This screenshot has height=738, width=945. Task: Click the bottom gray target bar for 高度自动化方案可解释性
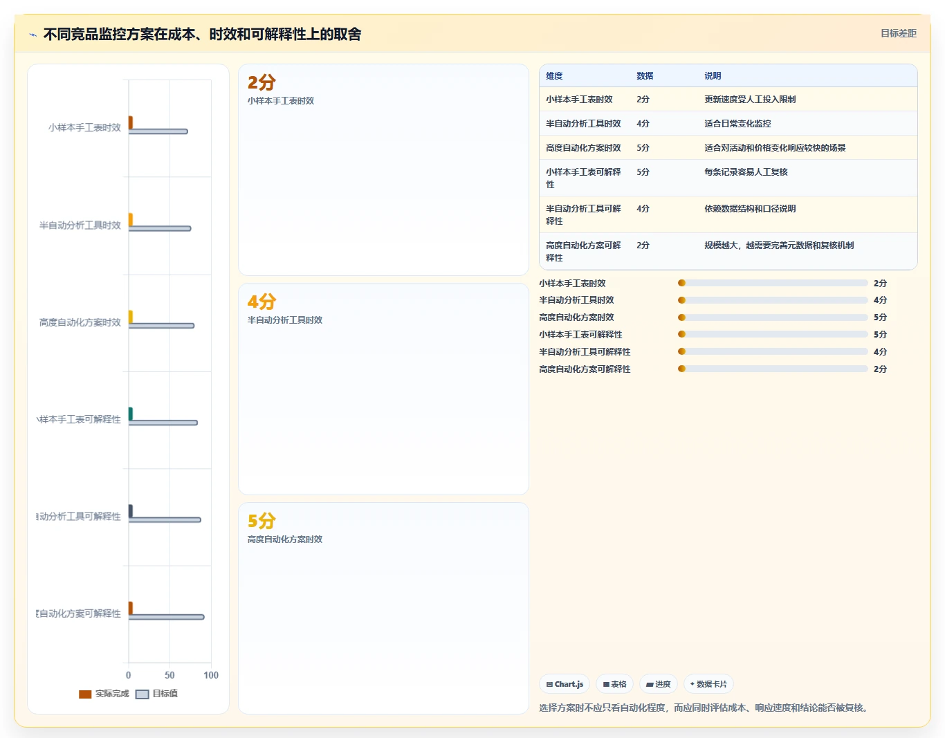[166, 617]
